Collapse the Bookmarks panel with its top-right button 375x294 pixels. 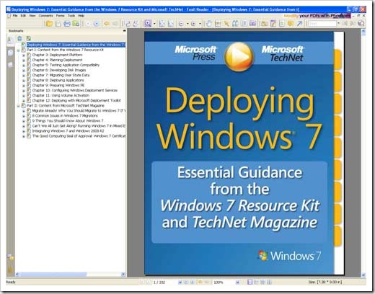[124, 31]
